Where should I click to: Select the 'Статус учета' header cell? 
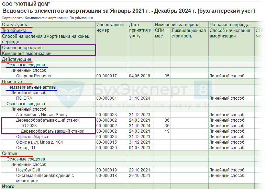point(48,25)
